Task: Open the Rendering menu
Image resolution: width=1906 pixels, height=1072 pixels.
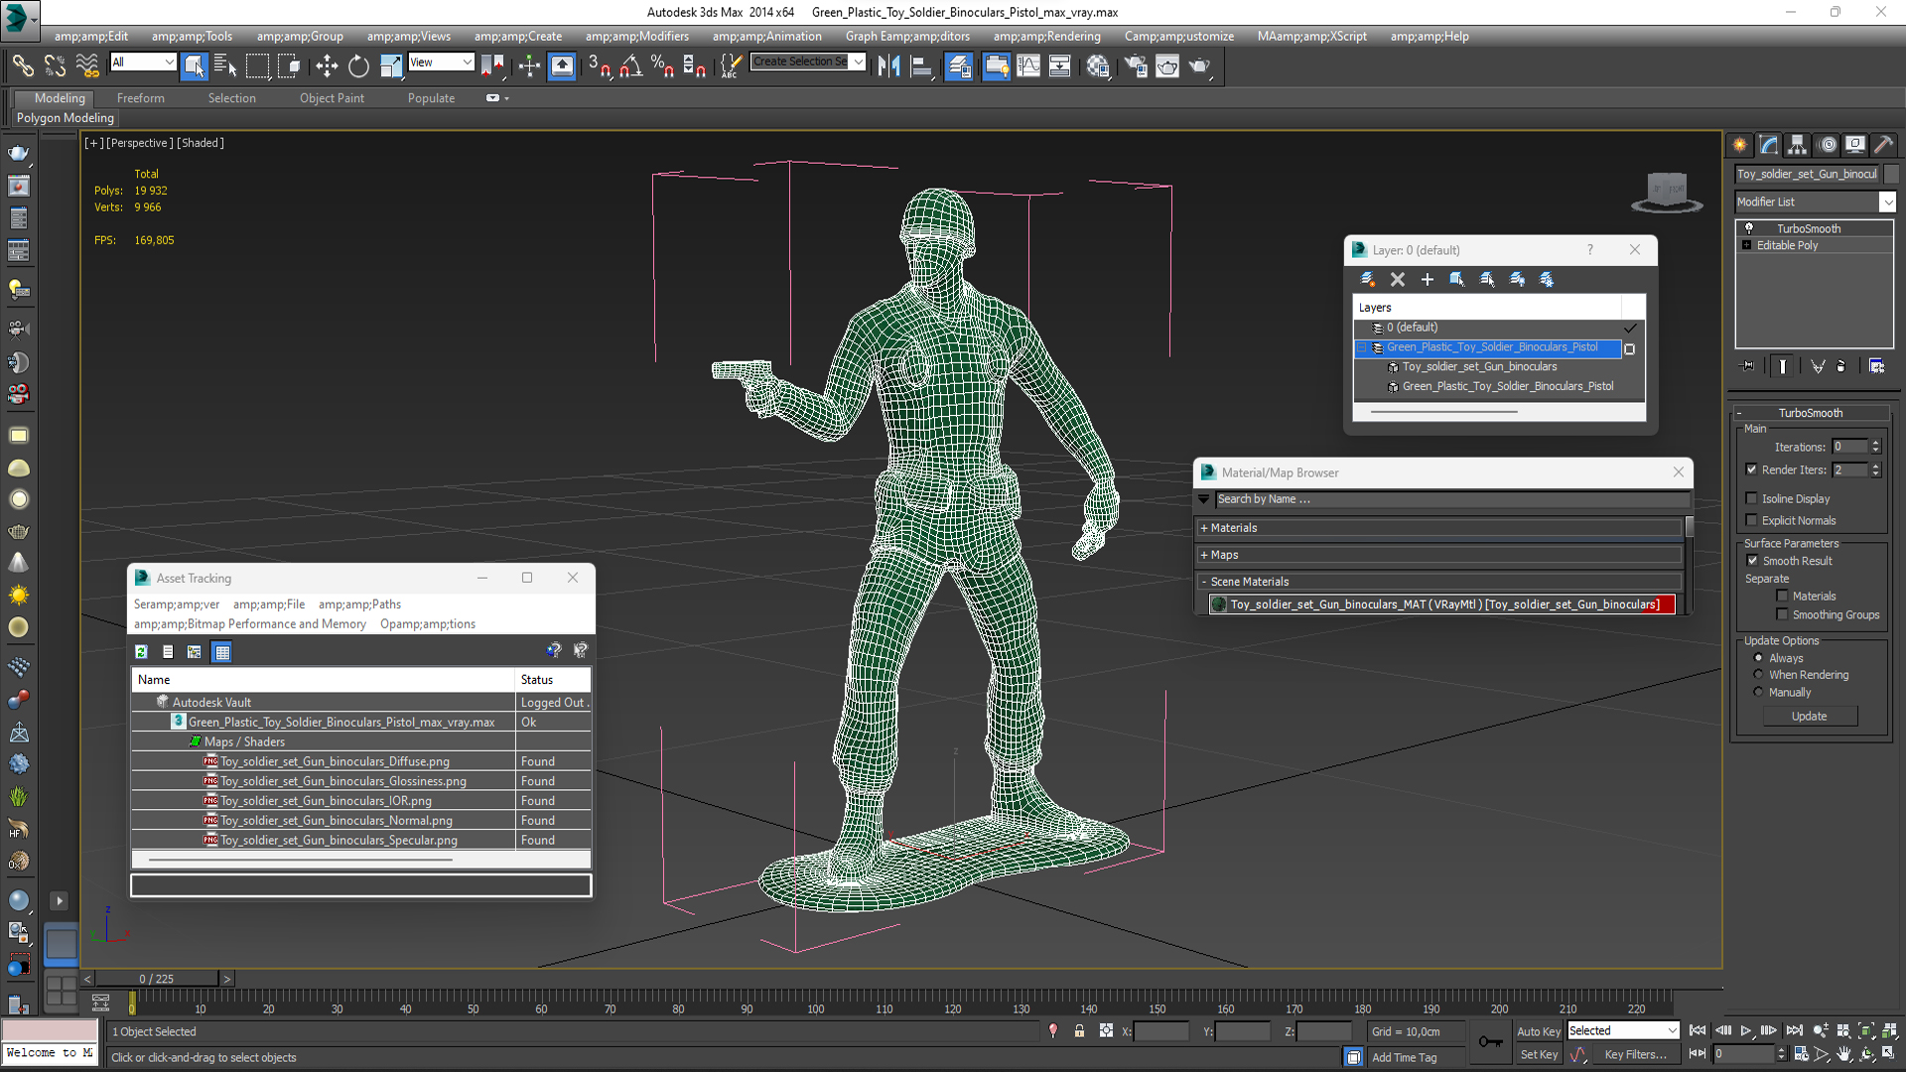Action: [1046, 37]
